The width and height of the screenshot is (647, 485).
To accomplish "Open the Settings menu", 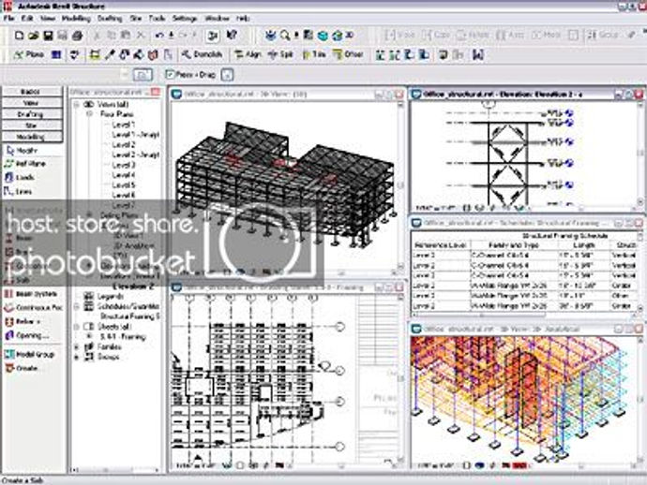I will tap(185, 19).
